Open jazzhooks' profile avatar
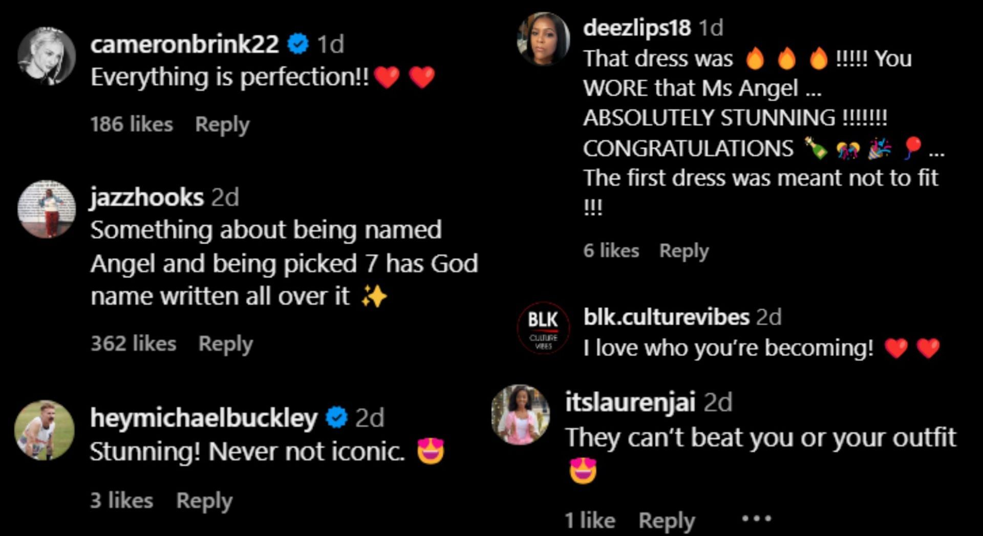The width and height of the screenshot is (983, 536). point(47,209)
